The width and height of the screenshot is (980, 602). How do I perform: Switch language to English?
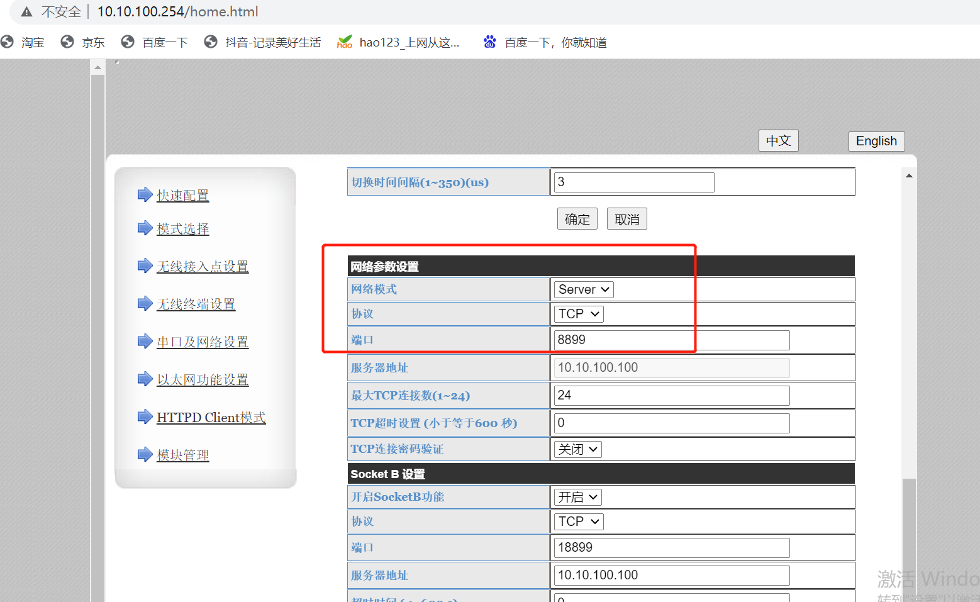click(x=876, y=141)
